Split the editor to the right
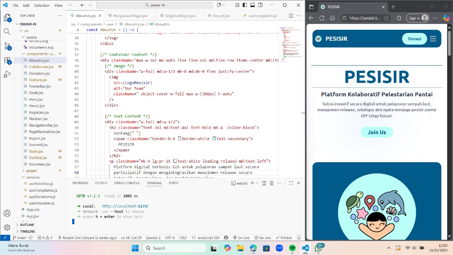The width and height of the screenshot is (453, 255). pyautogui.click(x=291, y=16)
